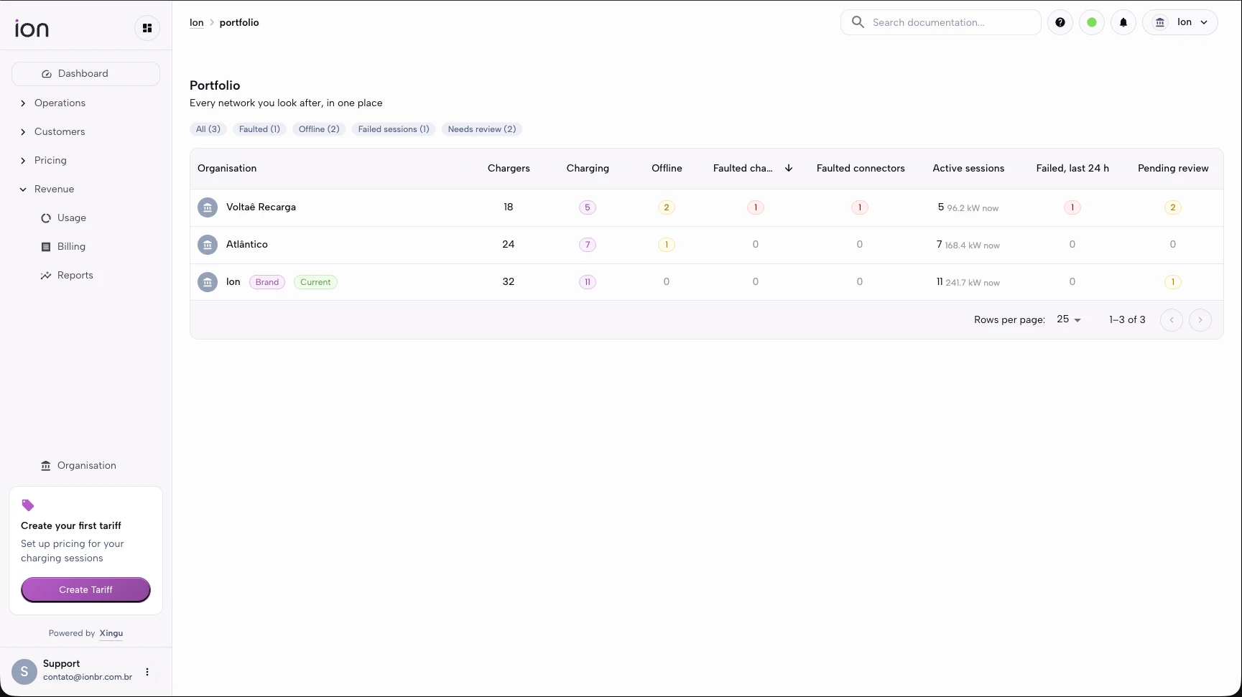1242x697 pixels.
Task: Click the green status indicator icon
Action: click(x=1092, y=22)
